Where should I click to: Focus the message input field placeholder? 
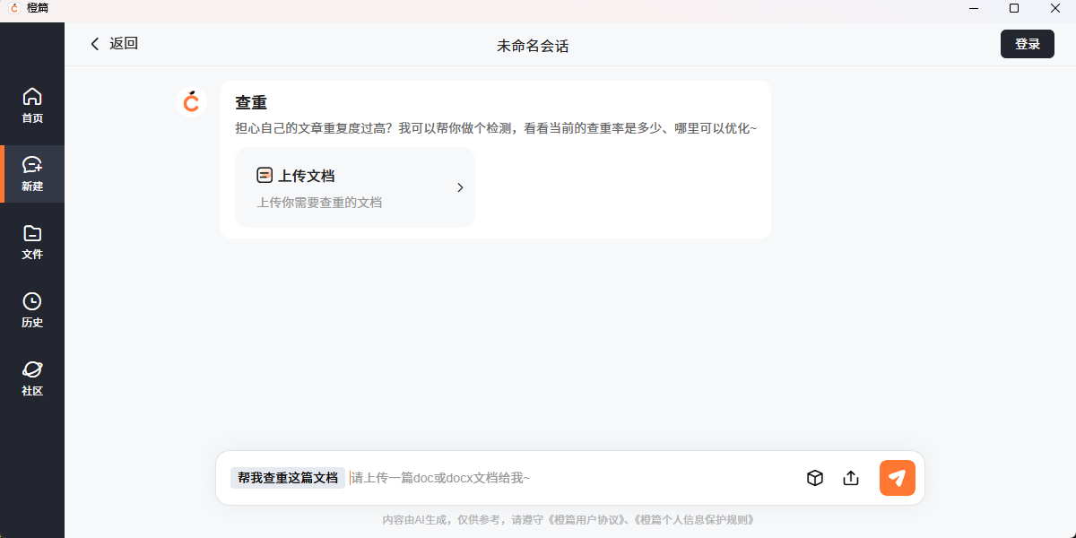[440, 478]
